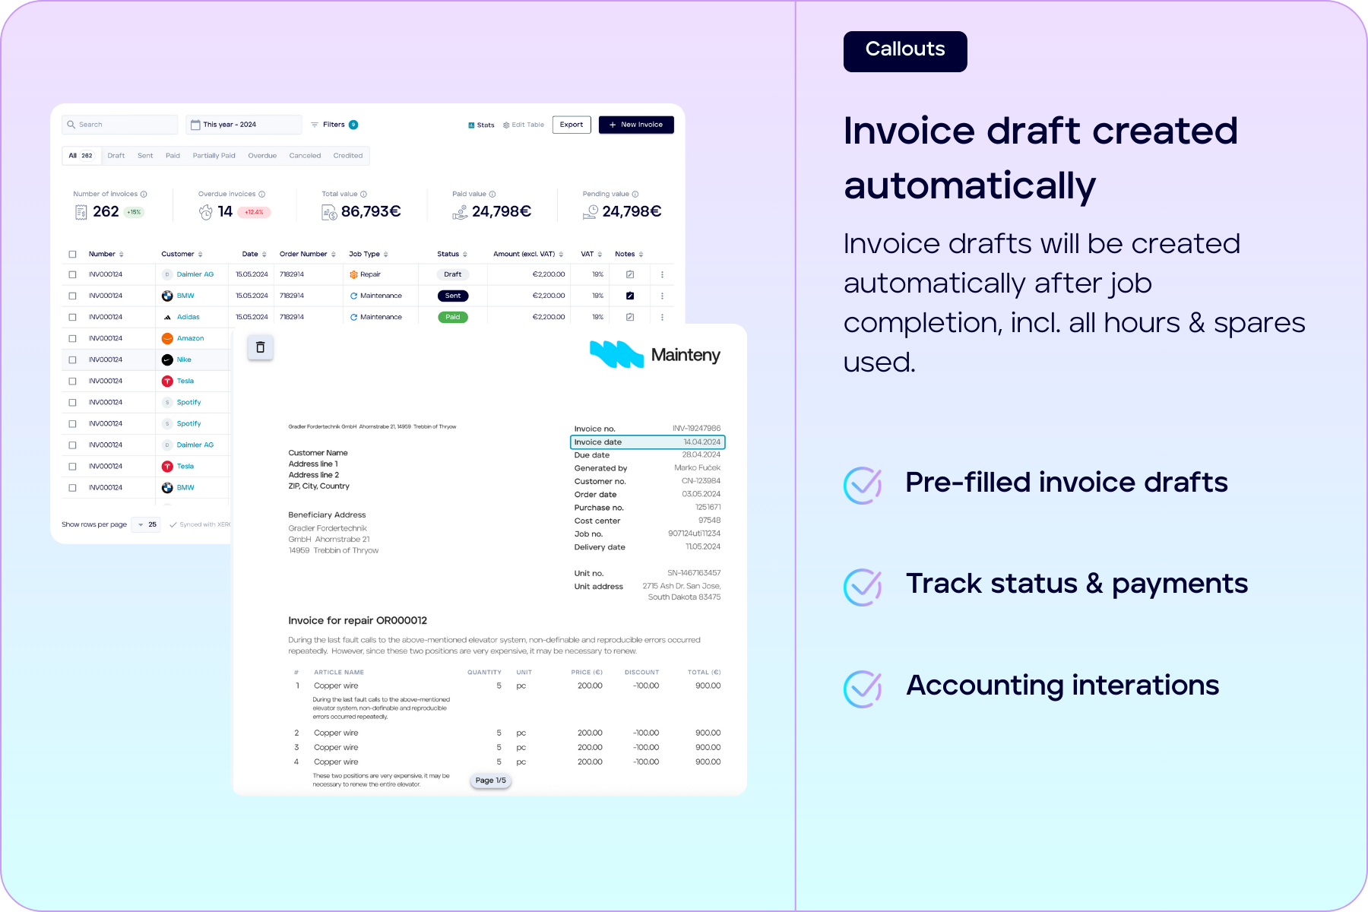
Task: Click the Amazon logo in the customer column
Action: click(x=167, y=338)
